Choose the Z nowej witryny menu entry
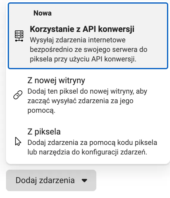Viewport: 170px width, 198px height. 88,95
